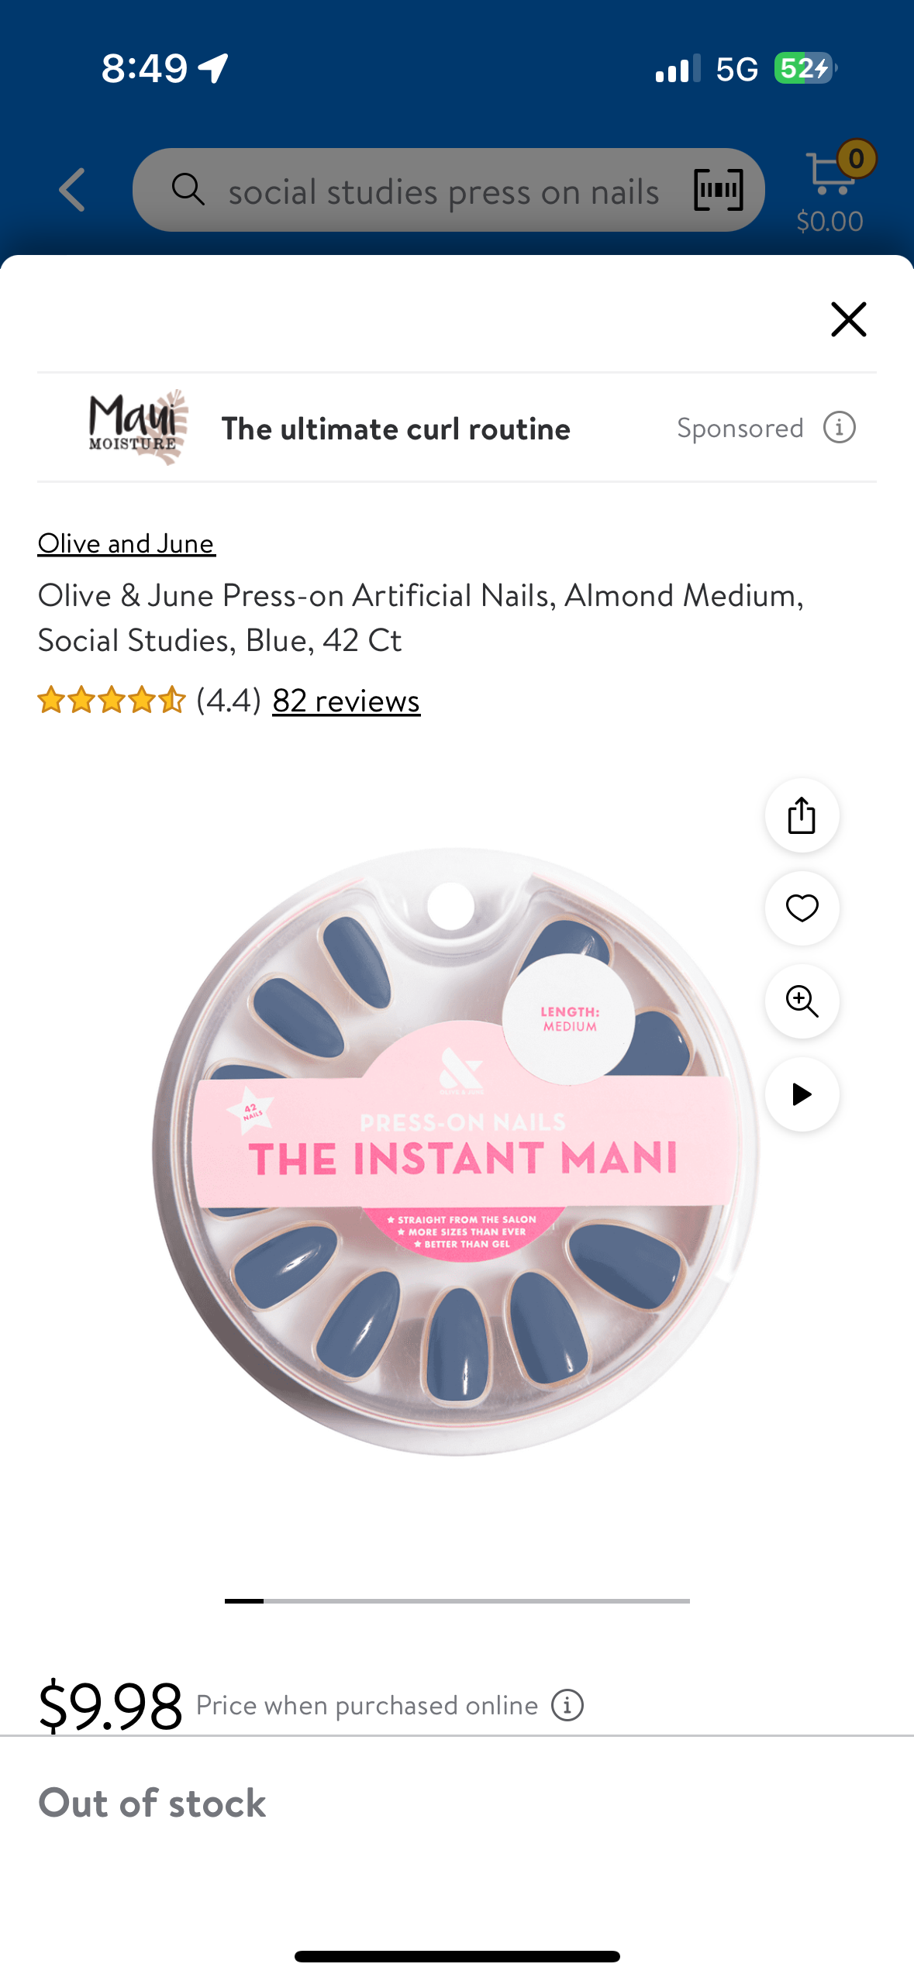
Task: Show price info next to purchased online
Action: [567, 1705]
